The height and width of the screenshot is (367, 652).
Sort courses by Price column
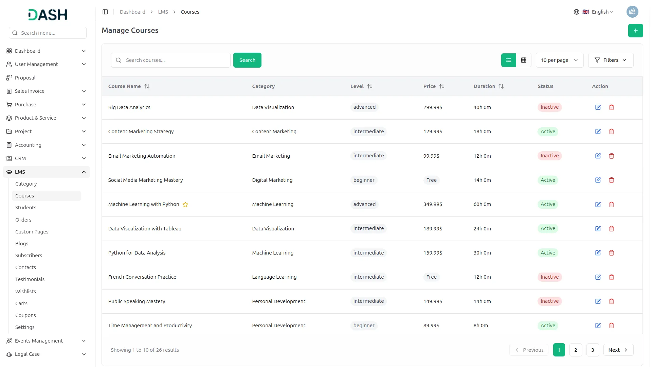[441, 86]
